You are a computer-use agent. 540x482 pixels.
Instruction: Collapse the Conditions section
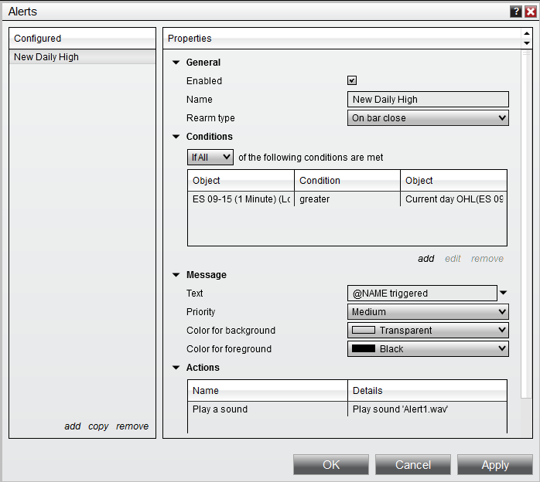click(176, 137)
